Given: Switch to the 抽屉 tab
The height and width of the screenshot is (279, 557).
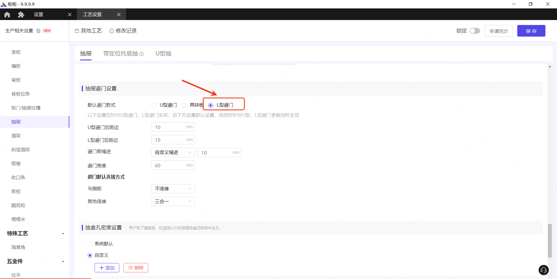Looking at the screenshot, I should (86, 54).
